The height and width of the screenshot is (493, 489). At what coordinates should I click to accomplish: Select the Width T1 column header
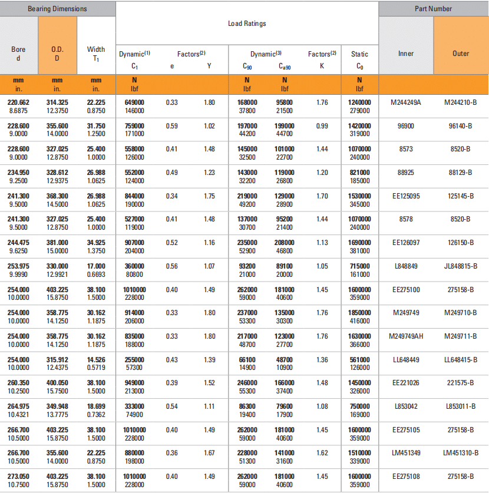coord(96,54)
